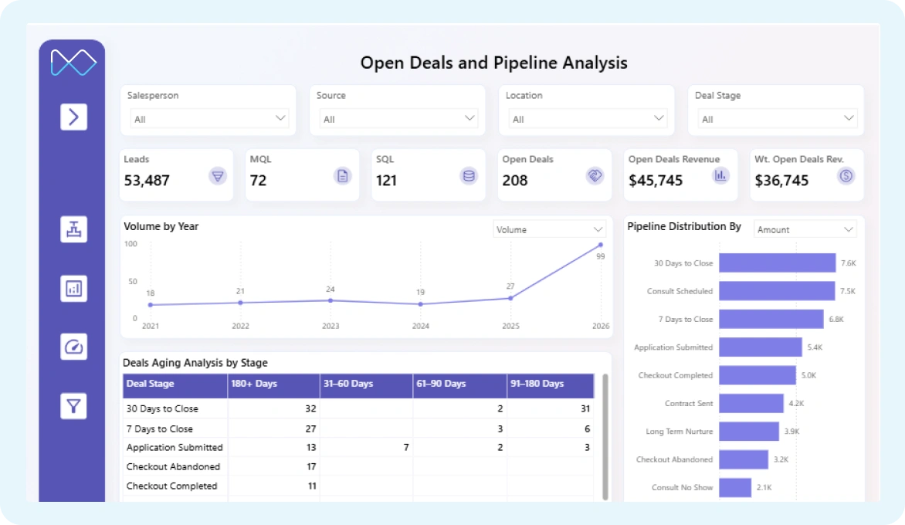Image resolution: width=905 pixels, height=525 pixels.
Task: Click the 7 Days to Close bar
Action: [x=771, y=319]
